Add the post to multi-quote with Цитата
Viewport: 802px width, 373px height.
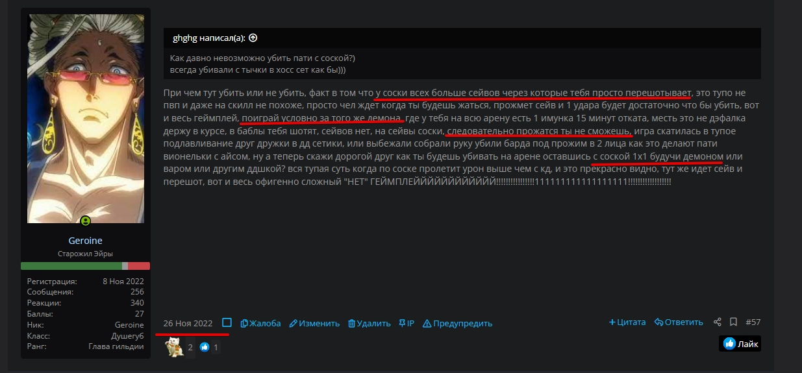point(627,322)
